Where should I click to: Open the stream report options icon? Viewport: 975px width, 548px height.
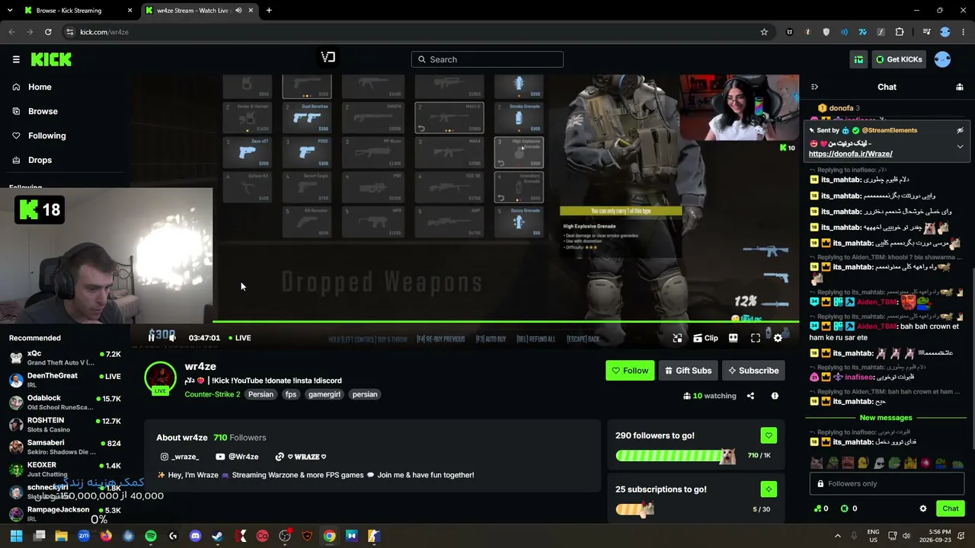pos(775,396)
